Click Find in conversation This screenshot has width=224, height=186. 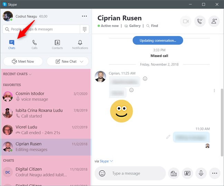152,26
